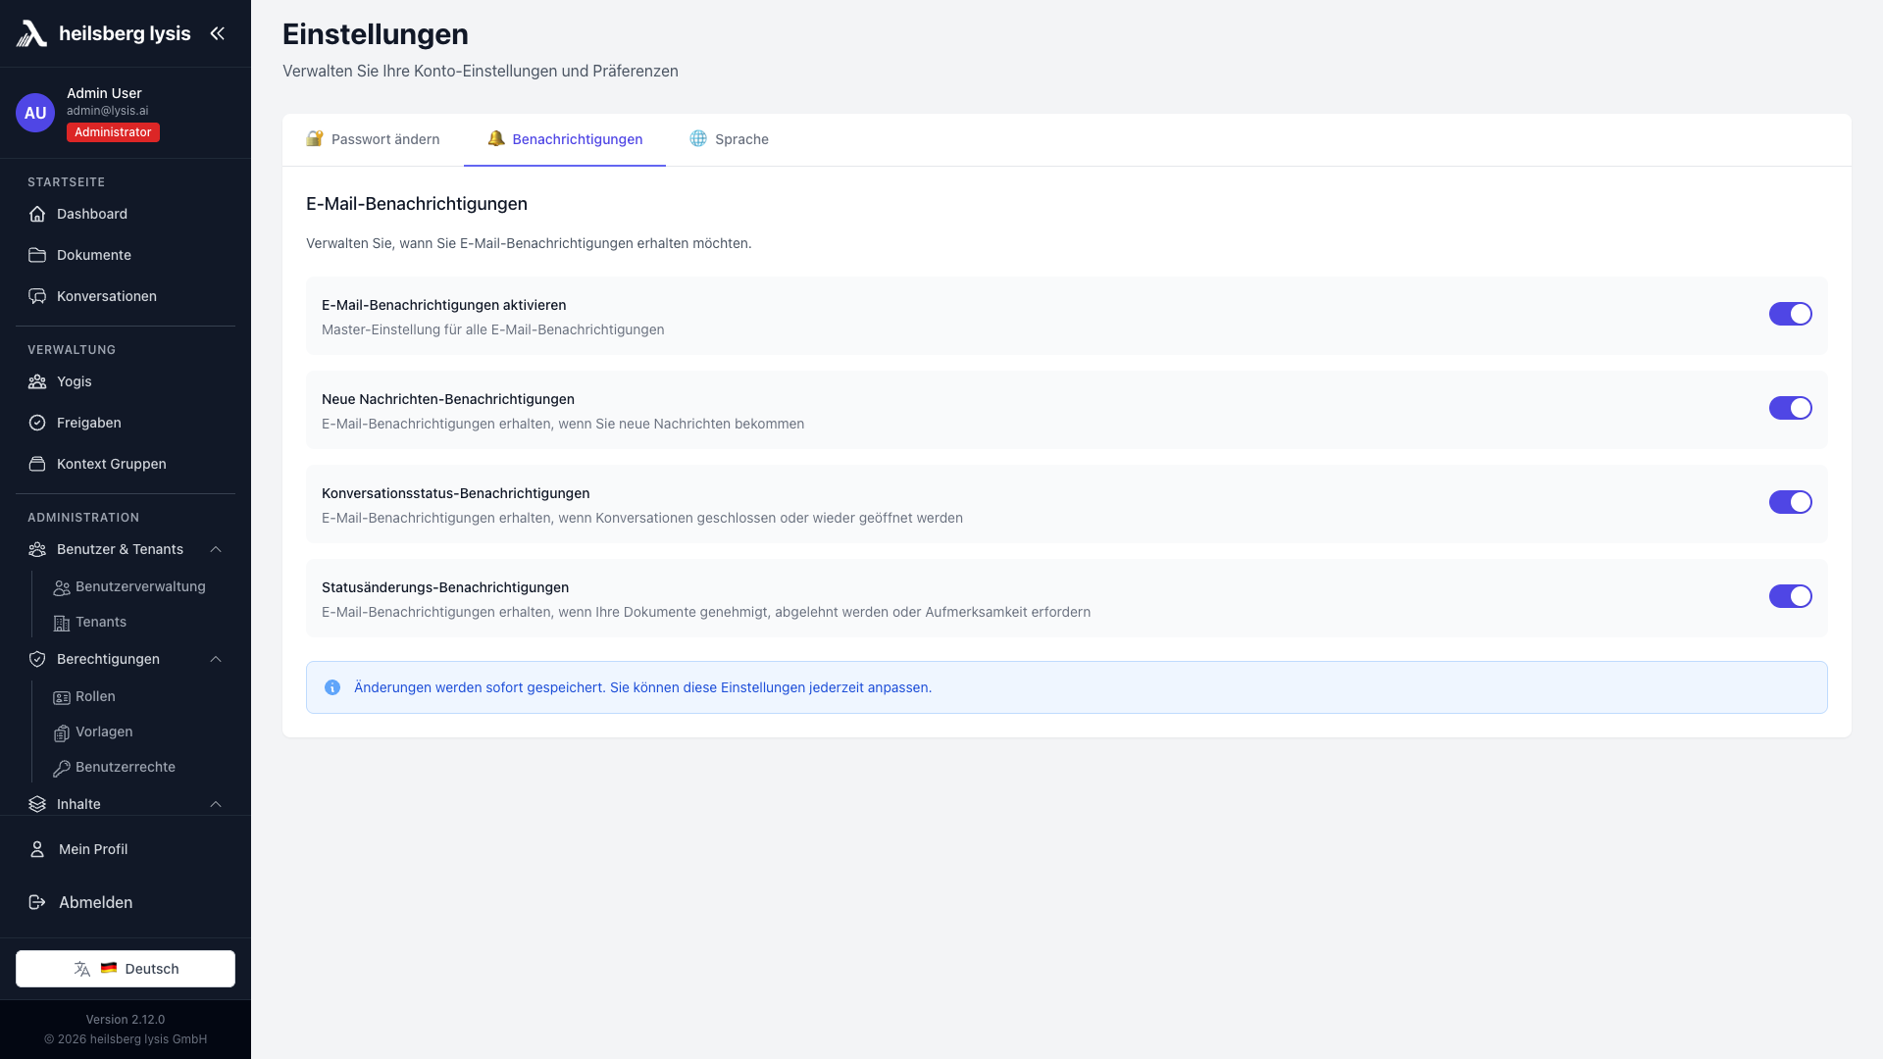The height and width of the screenshot is (1059, 1883).
Task: Collapse the Berechtigungen chevron
Action: click(x=216, y=659)
